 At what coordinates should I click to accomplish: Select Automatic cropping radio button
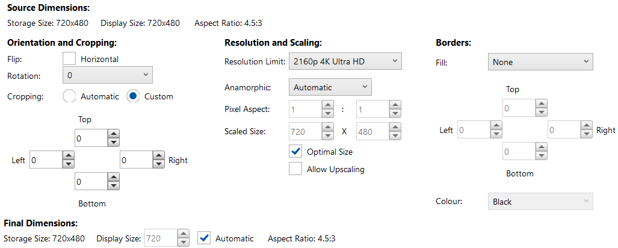(69, 96)
